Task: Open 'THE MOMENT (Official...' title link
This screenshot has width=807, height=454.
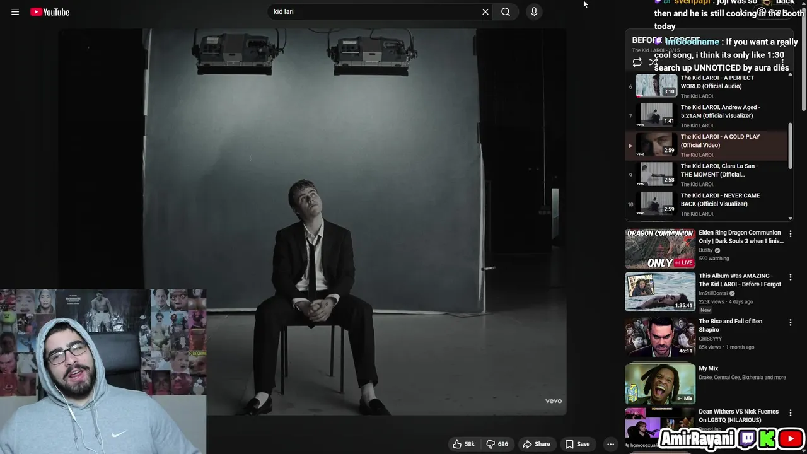Action: [x=719, y=170]
